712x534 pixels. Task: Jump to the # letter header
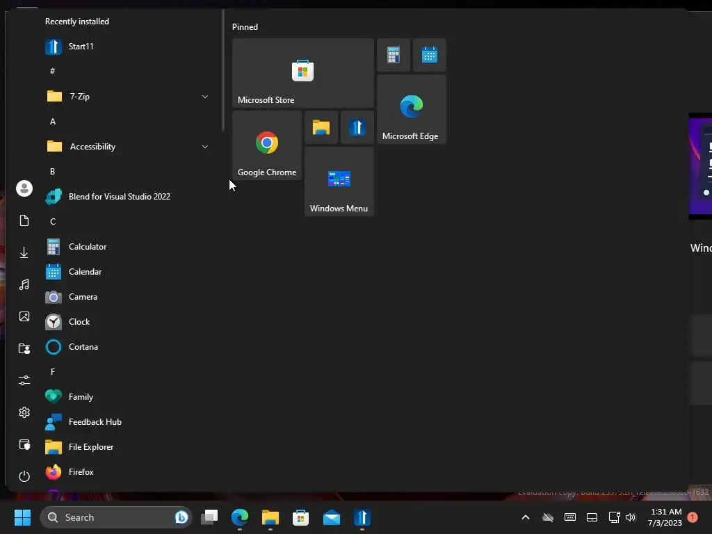coord(53,72)
